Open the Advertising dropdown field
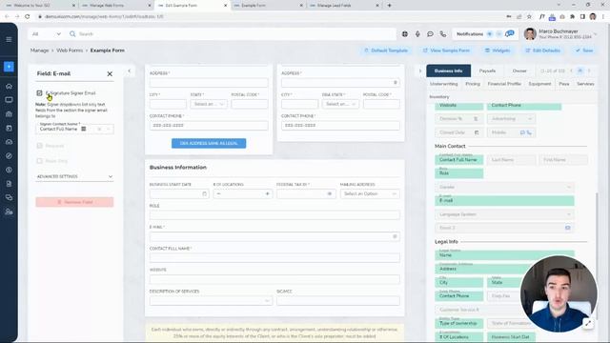The image size is (610, 343). click(x=511, y=118)
